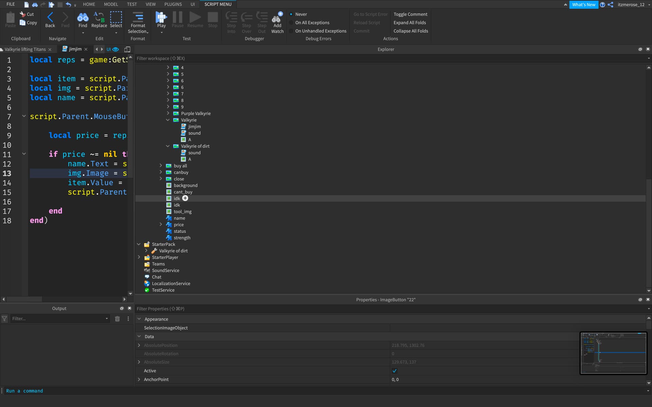Expand the Purple Valkyrie tree item
The image size is (652, 407).
point(168,113)
